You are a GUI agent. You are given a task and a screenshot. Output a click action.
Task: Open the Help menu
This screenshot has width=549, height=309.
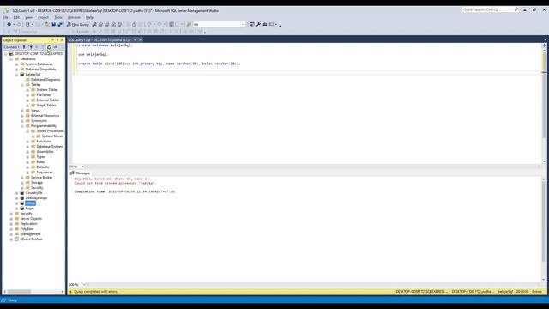(x=89, y=17)
